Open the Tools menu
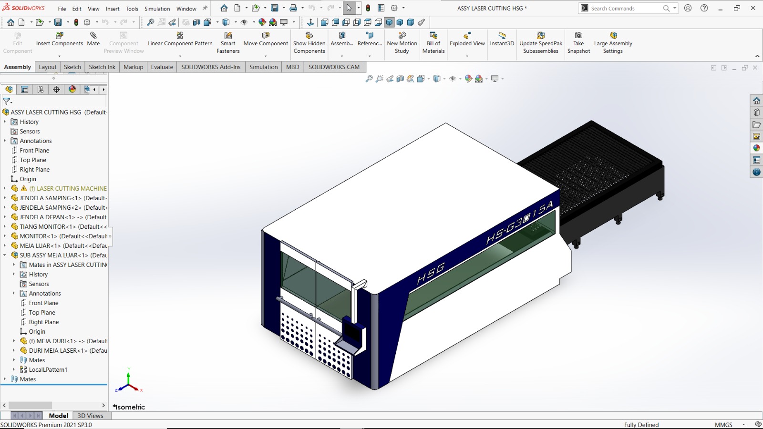763x429 pixels. coord(132,9)
